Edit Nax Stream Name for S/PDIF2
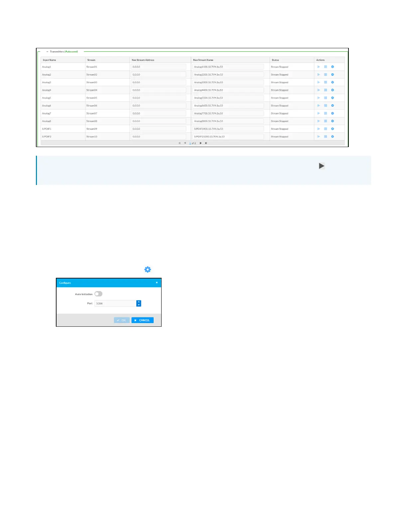Image resolution: width=407 pixels, height=527 pixels. (x=228, y=136)
